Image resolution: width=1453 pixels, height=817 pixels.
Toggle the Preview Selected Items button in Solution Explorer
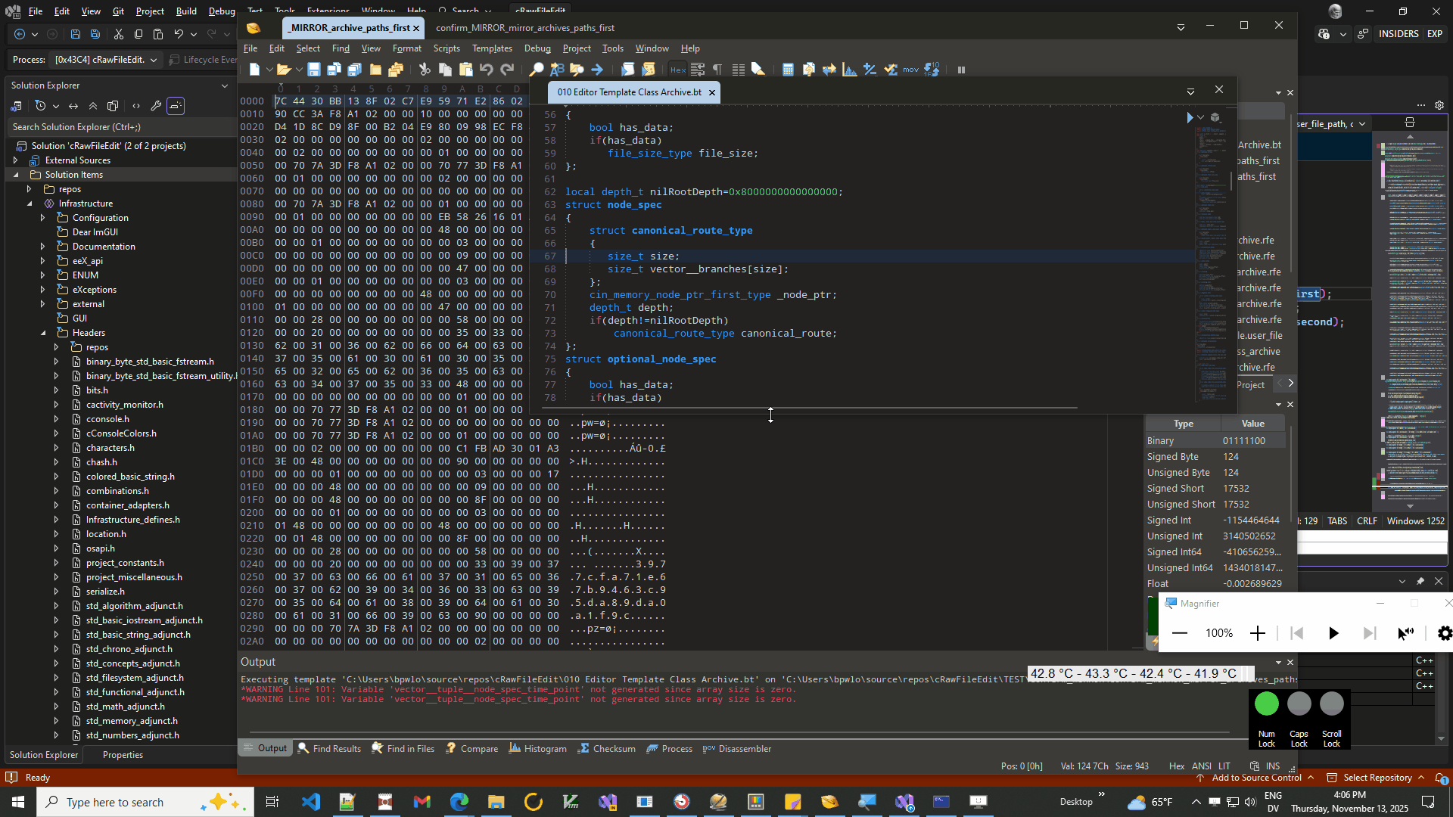pyautogui.click(x=176, y=106)
